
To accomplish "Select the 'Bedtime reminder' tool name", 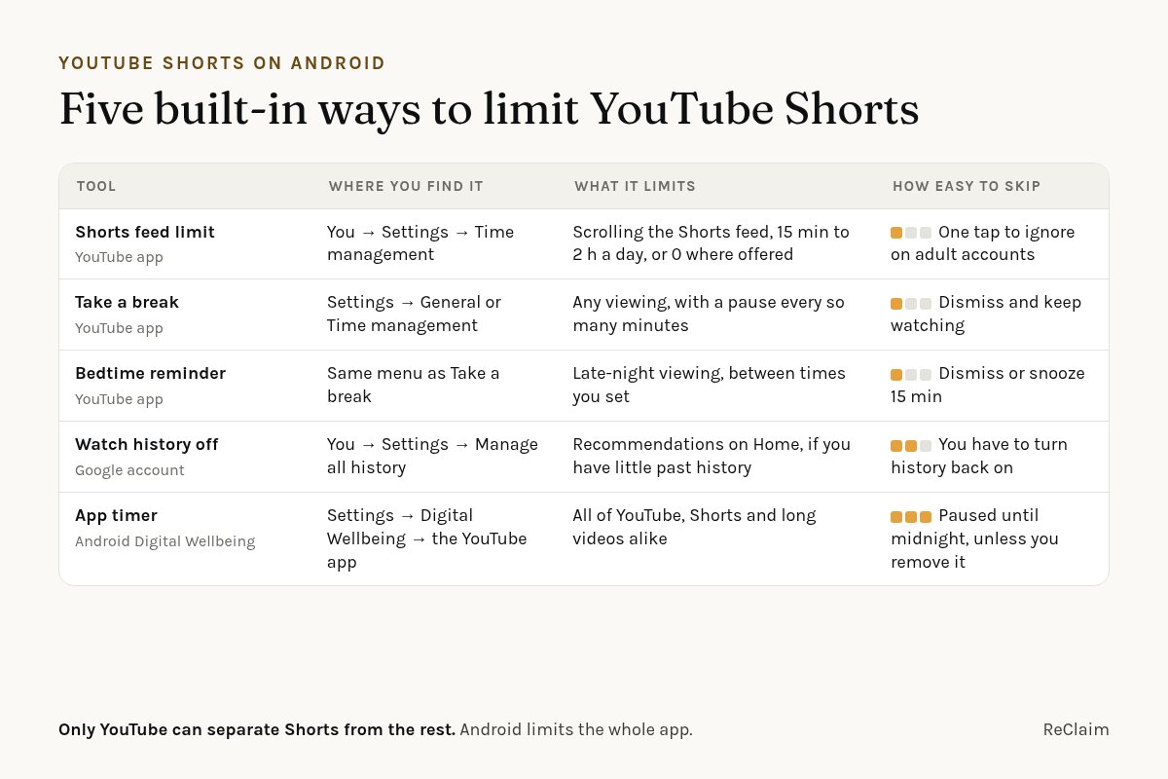I will [x=150, y=373].
